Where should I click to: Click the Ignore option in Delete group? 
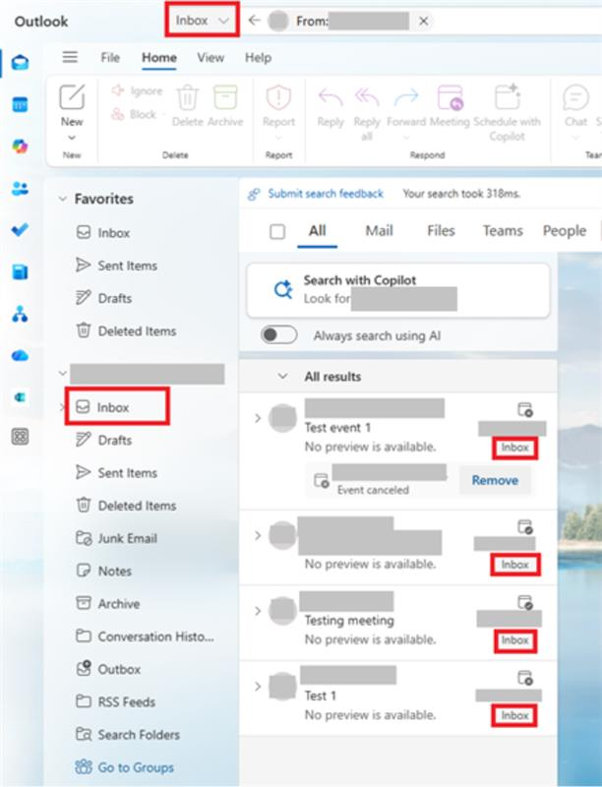pos(137,91)
